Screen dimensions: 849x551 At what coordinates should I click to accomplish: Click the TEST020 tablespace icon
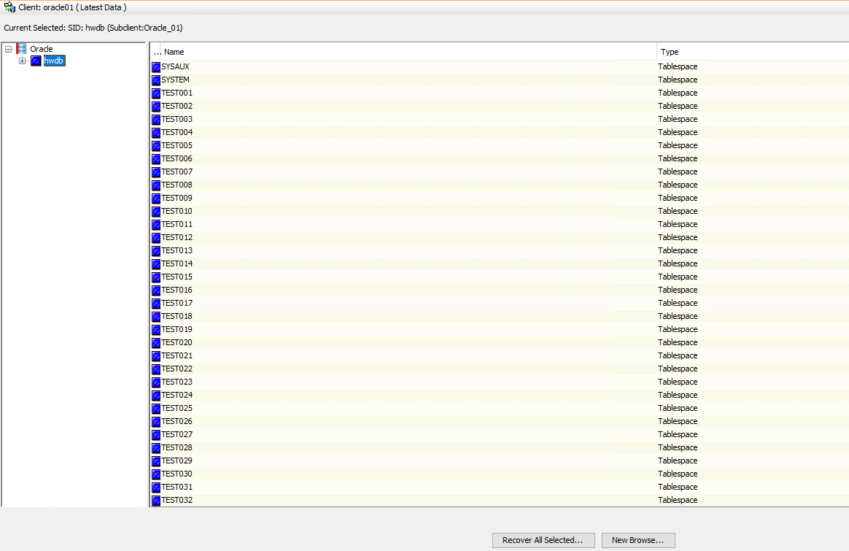click(156, 343)
